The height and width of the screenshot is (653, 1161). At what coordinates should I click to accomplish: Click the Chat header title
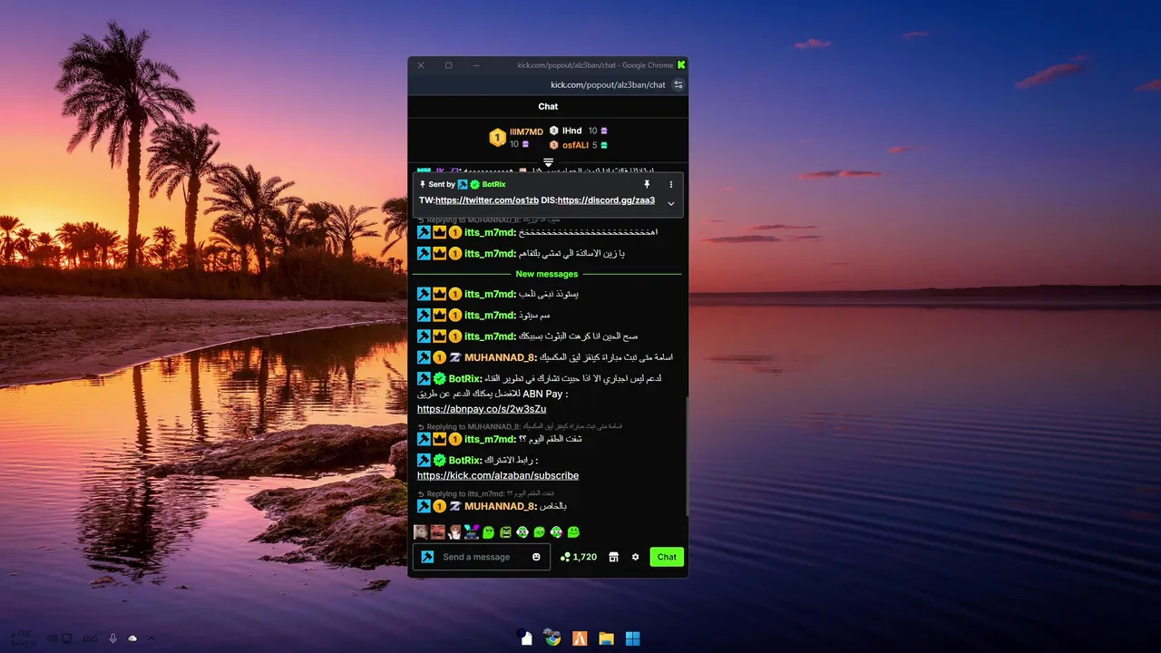click(548, 106)
